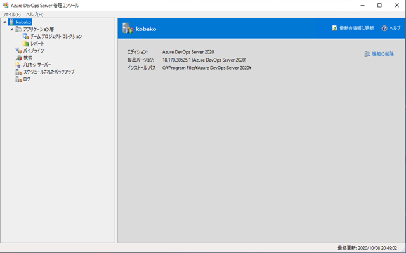Select パイプライン tree item
This screenshot has width=406, height=253.
(x=34, y=51)
